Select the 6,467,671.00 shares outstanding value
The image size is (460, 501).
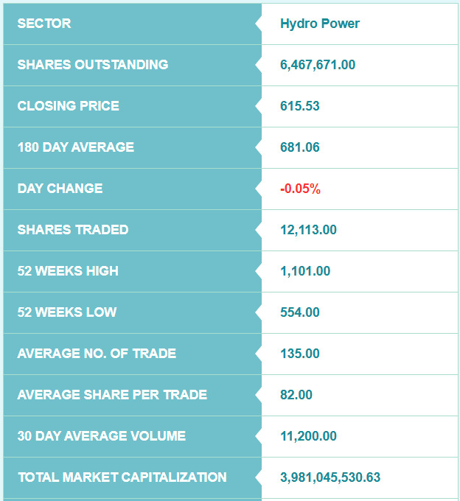318,65
